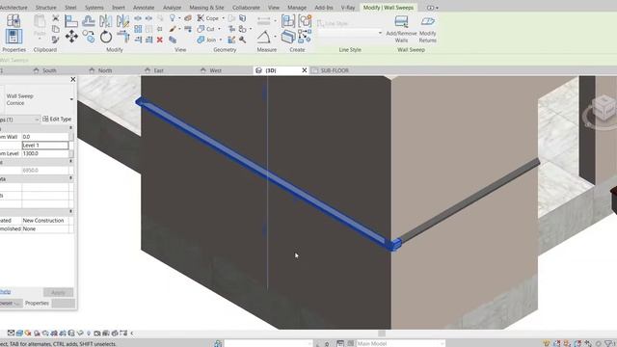Screen dimensions: 617x347
Task: Select Trim/Extend to Corner tool
Action: pyautogui.click(x=123, y=37)
